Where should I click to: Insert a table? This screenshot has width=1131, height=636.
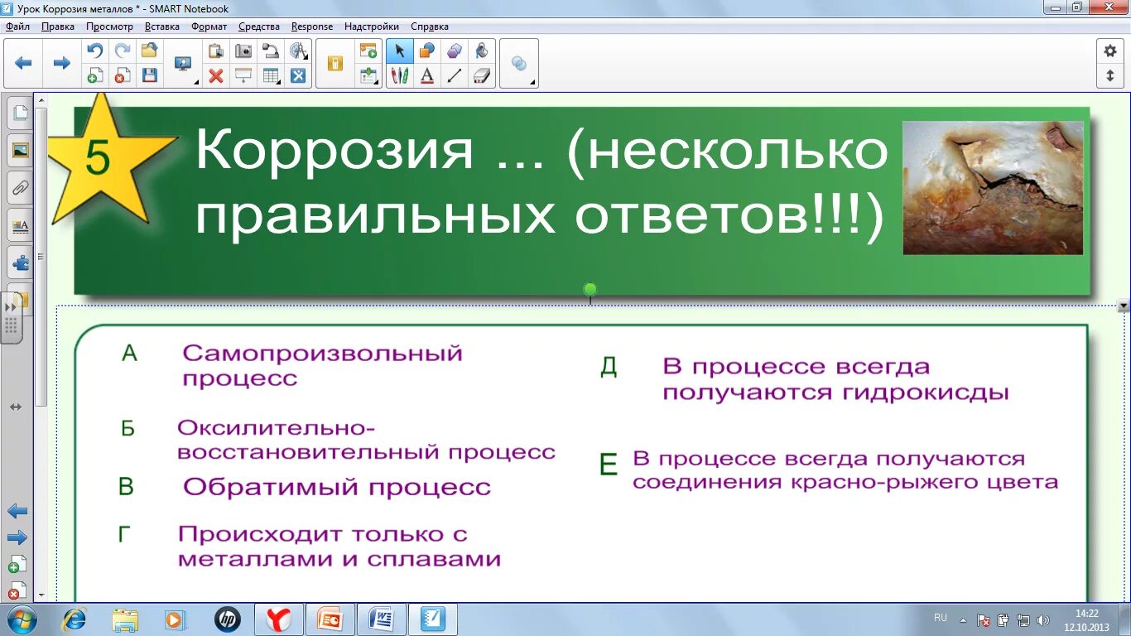(x=271, y=76)
